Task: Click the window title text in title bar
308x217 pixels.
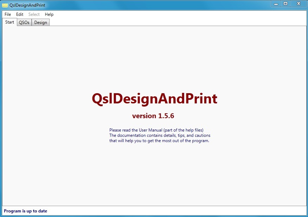Action: [27, 5]
